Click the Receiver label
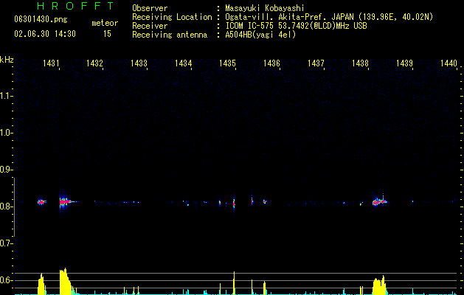Viewport: 464px width, 295px height. [x=150, y=26]
